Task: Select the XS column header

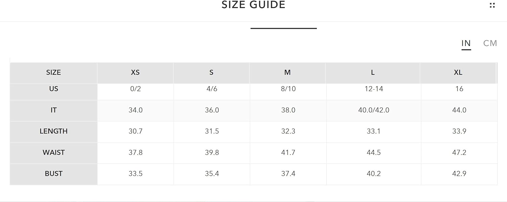Action: click(x=135, y=73)
